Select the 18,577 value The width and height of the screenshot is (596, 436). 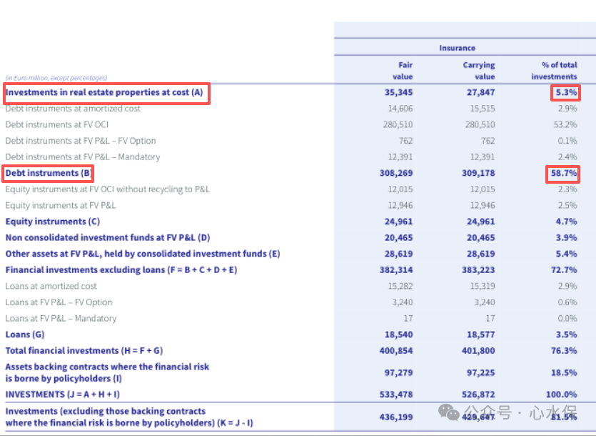click(x=481, y=335)
